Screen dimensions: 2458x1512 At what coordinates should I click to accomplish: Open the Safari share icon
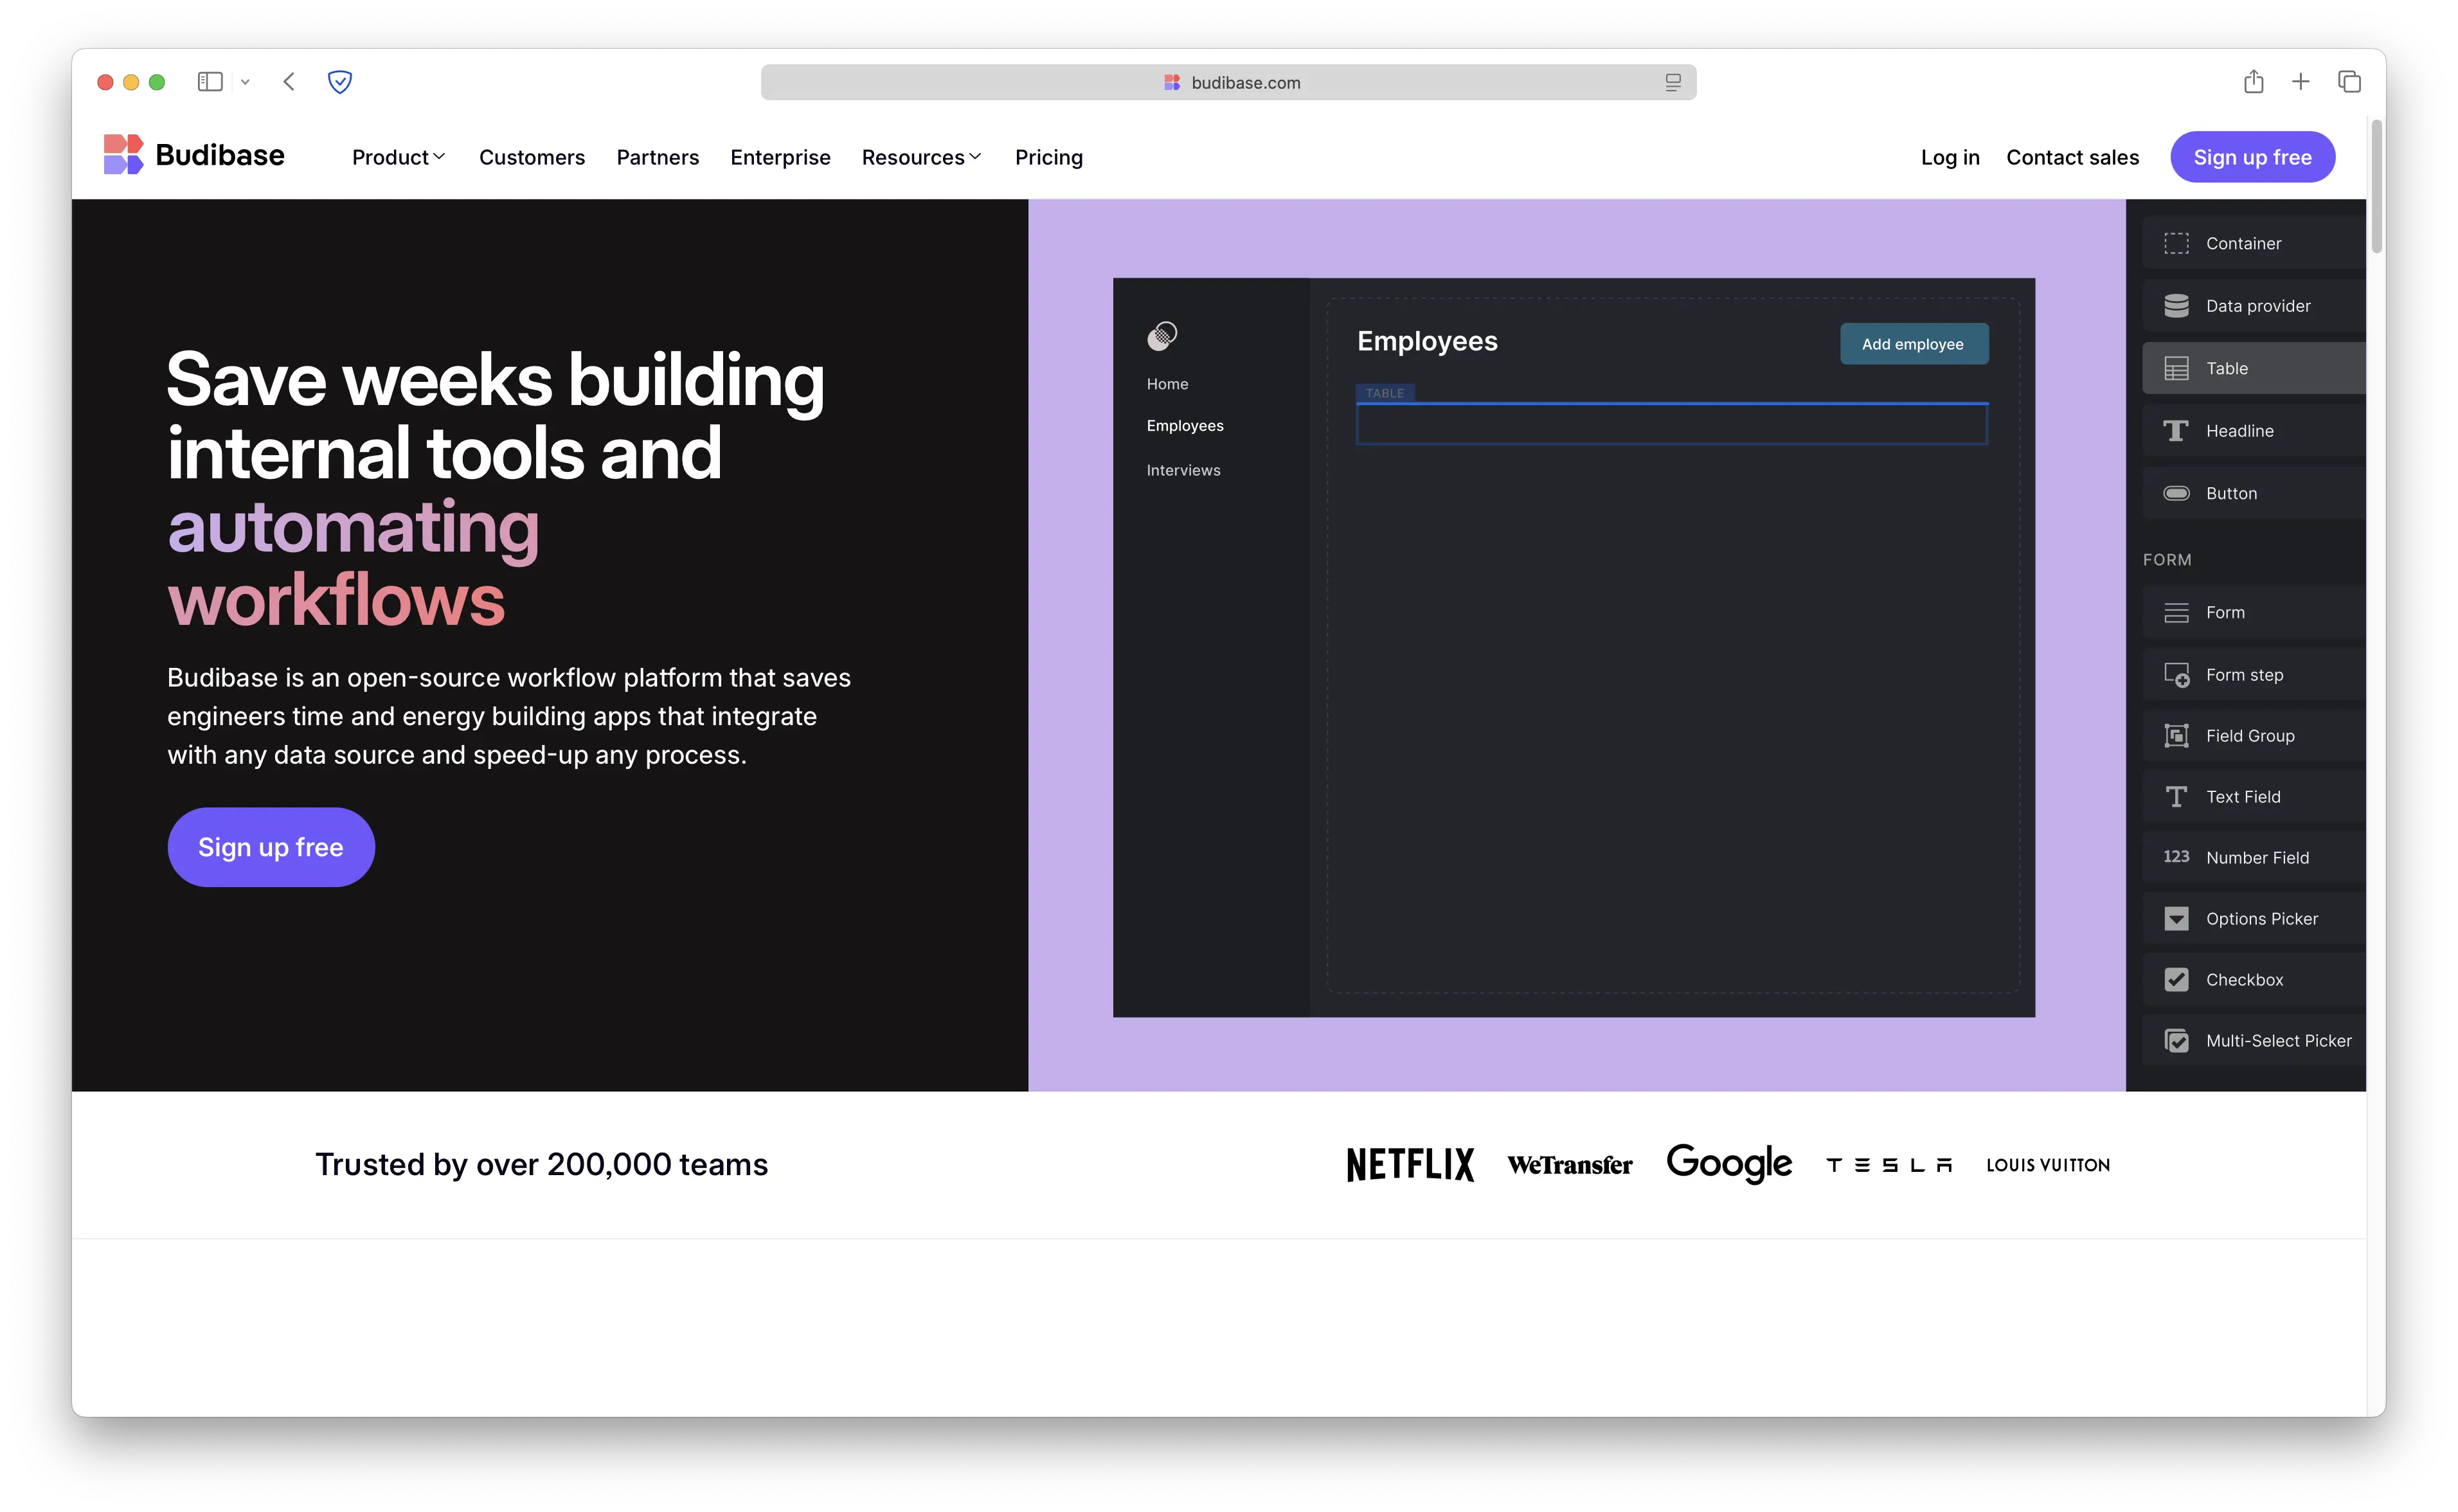pos(2253,82)
